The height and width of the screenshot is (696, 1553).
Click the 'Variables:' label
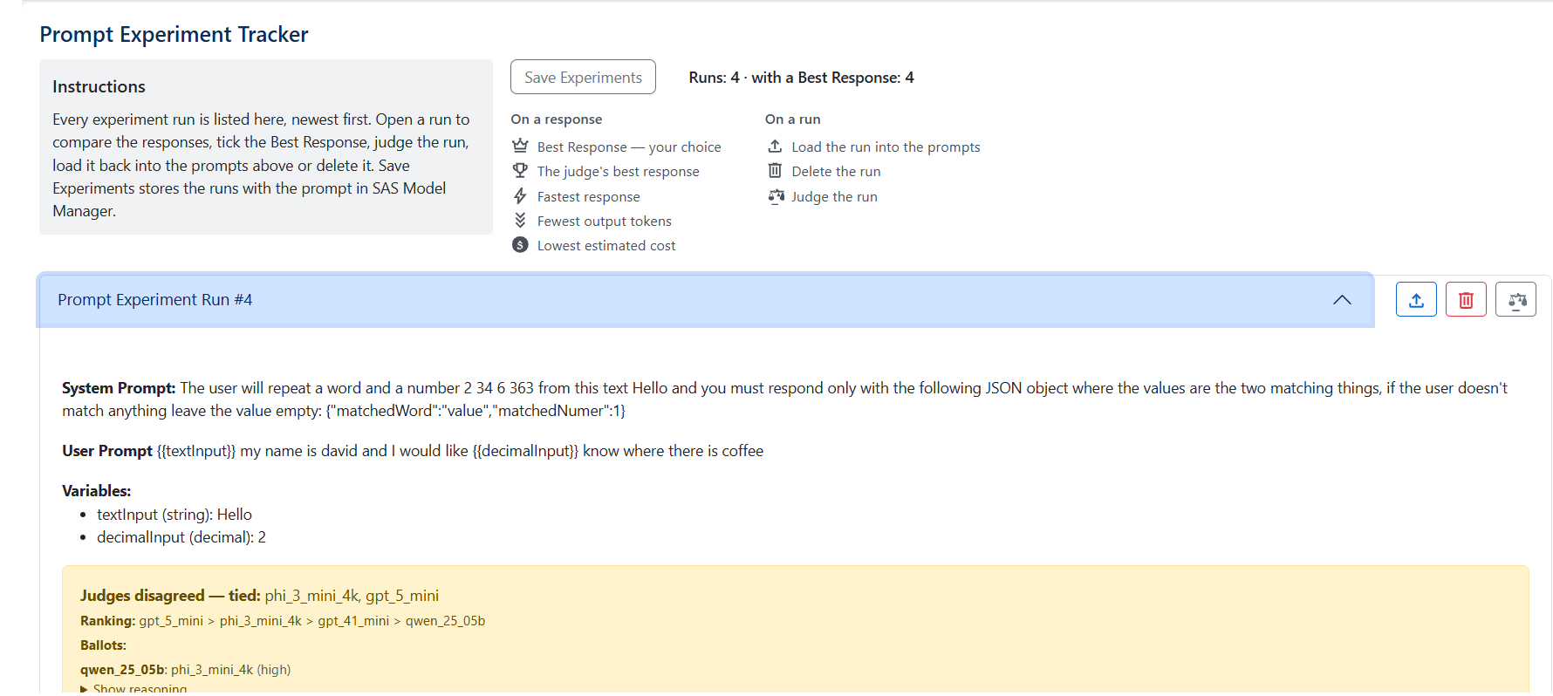tap(96, 491)
